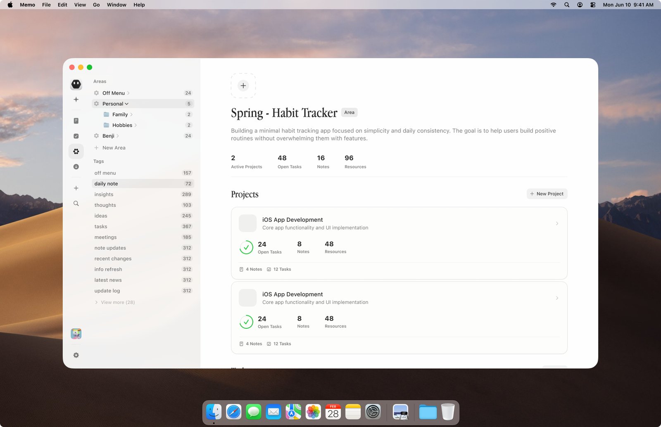
Task: Click the gear icon beside the Personal area
Action: pos(96,104)
